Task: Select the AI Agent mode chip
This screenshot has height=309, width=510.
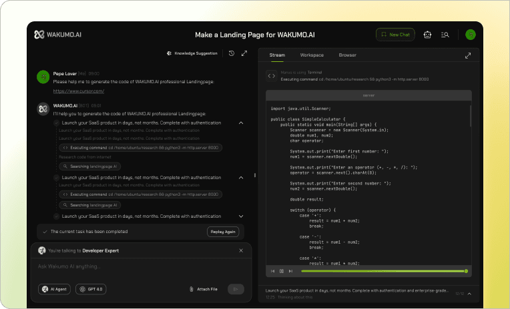Action: [x=54, y=289]
